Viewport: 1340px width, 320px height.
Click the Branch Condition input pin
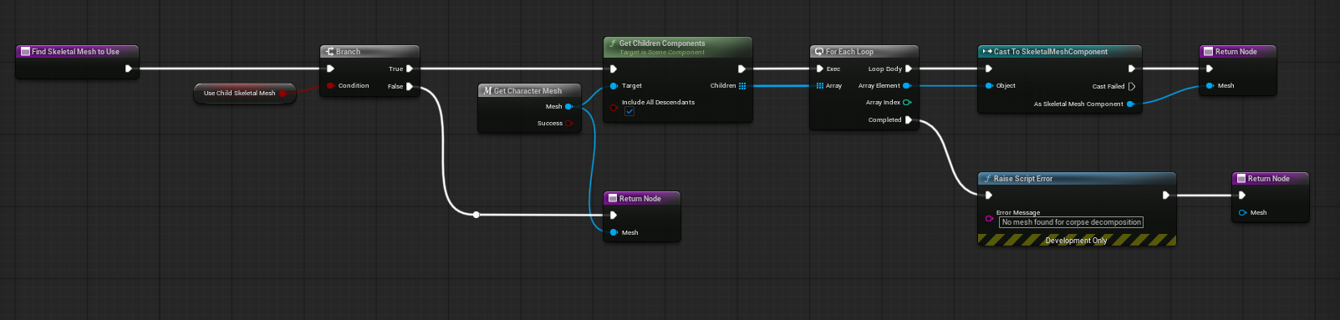331,85
